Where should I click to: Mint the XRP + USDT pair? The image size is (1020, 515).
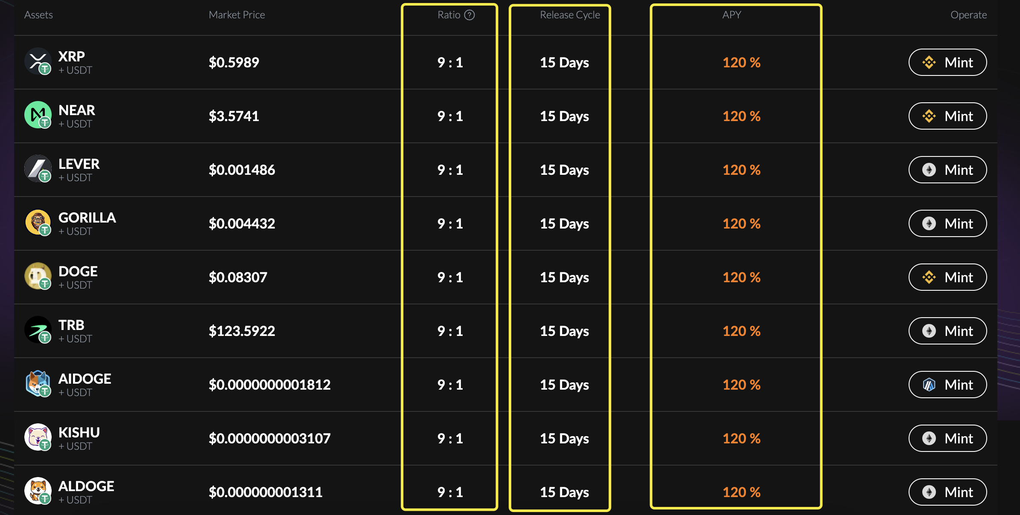pyautogui.click(x=947, y=62)
